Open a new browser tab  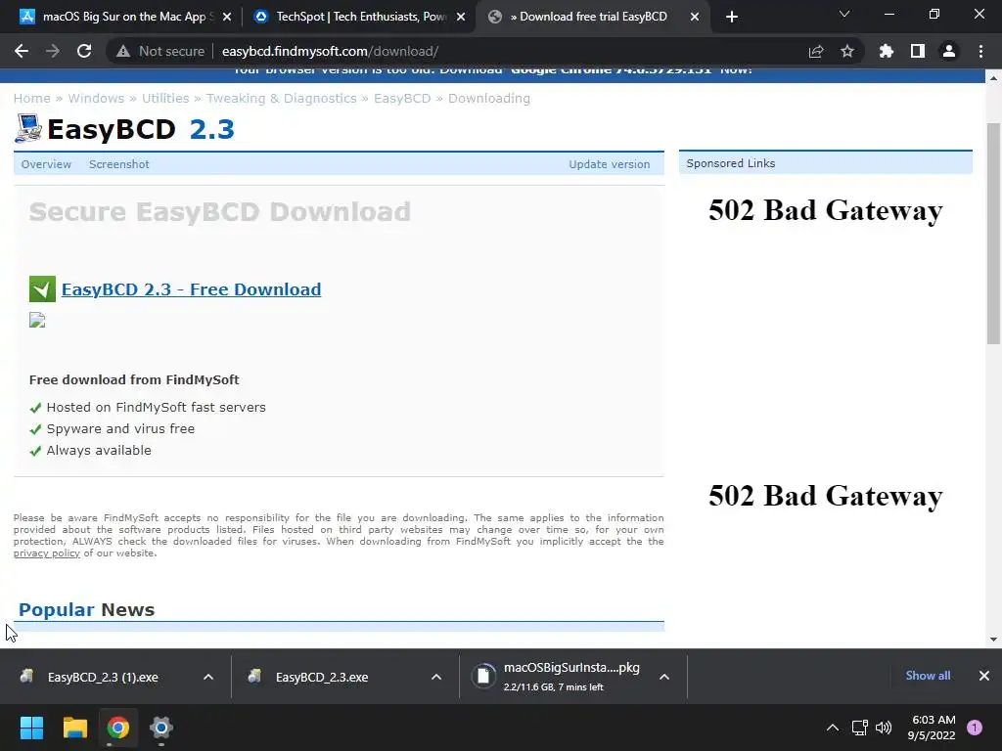(x=732, y=17)
